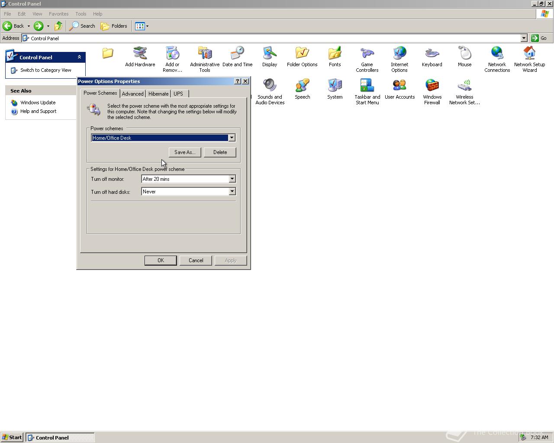Toggle the Folders toolbar button

click(x=114, y=26)
